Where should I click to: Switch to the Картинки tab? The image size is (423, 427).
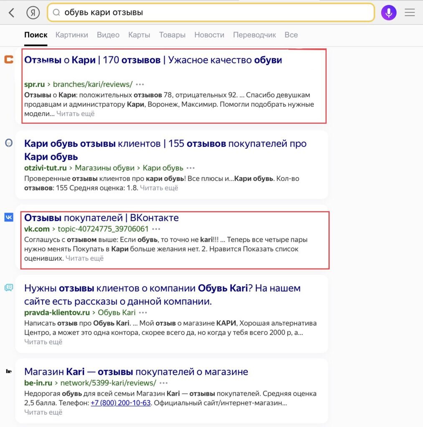pyautogui.click(x=71, y=35)
